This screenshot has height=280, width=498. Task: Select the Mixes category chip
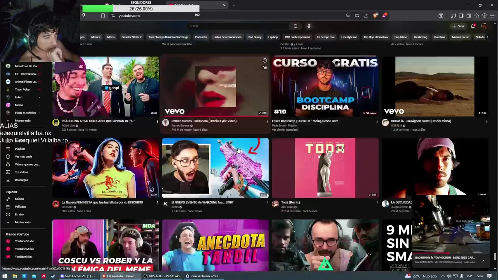coord(111,37)
